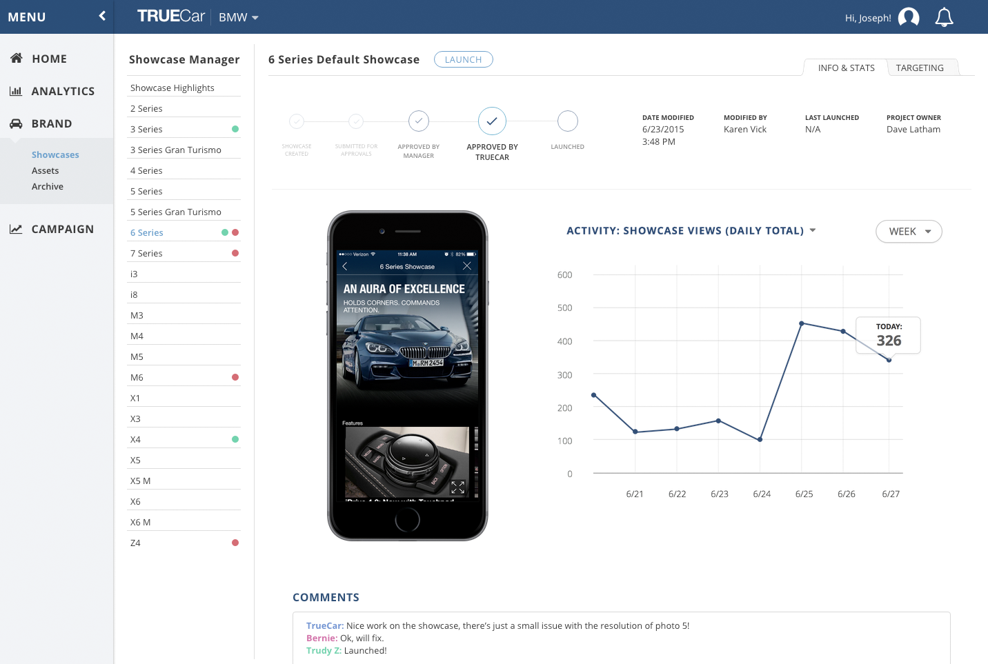This screenshot has height=664, width=988.
Task: Select 5 Series in the showcase list
Action: pyautogui.click(x=185, y=191)
